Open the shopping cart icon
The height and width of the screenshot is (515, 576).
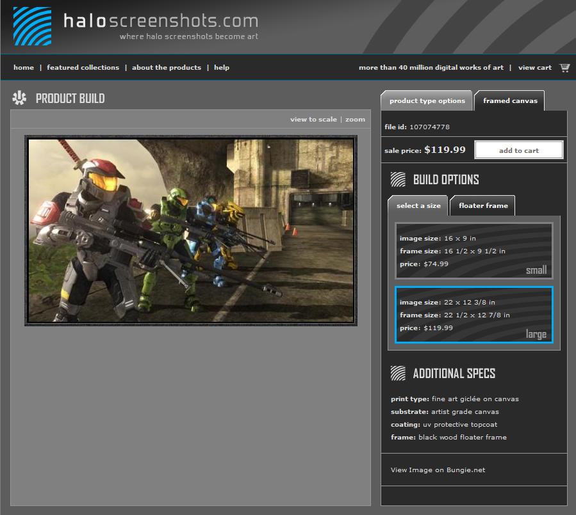pos(564,67)
